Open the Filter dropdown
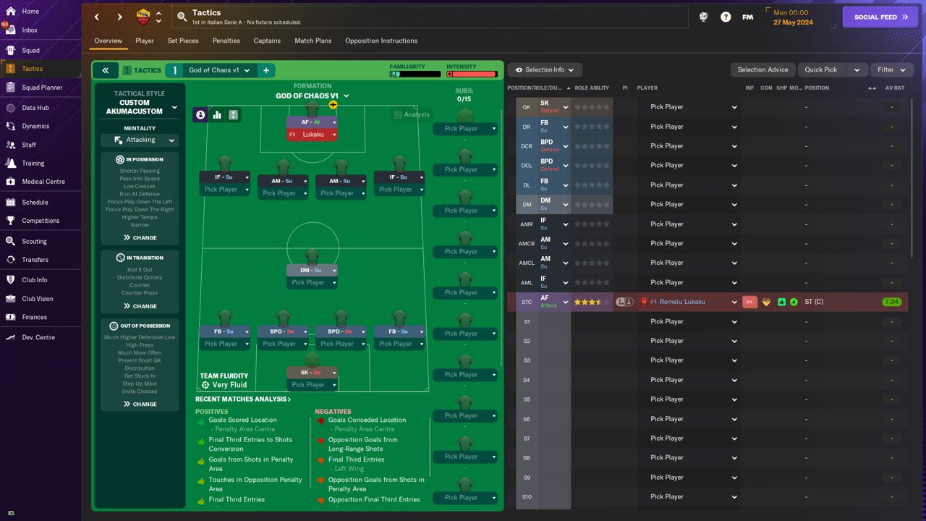This screenshot has width=926, height=521. click(x=892, y=69)
